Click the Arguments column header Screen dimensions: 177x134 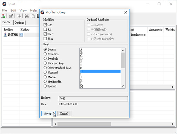(155, 30)
